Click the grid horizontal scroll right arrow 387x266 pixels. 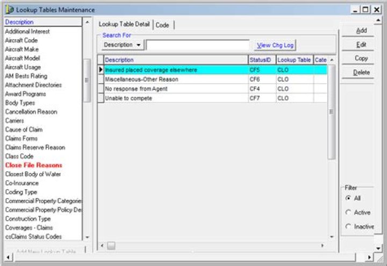tap(322, 246)
